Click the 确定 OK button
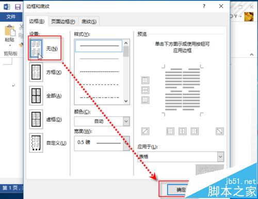 click(179, 190)
